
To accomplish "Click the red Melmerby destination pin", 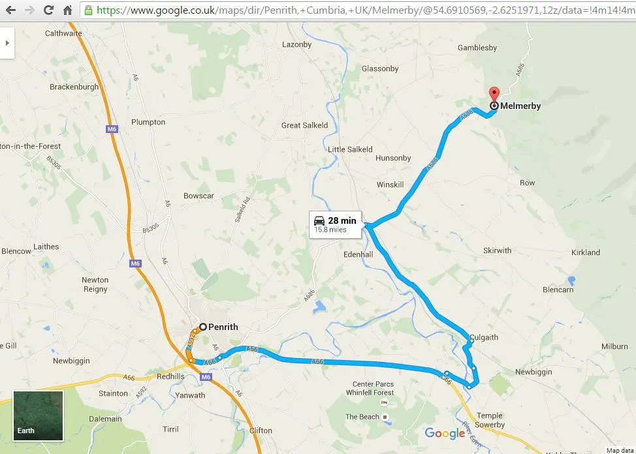I will click(x=494, y=95).
